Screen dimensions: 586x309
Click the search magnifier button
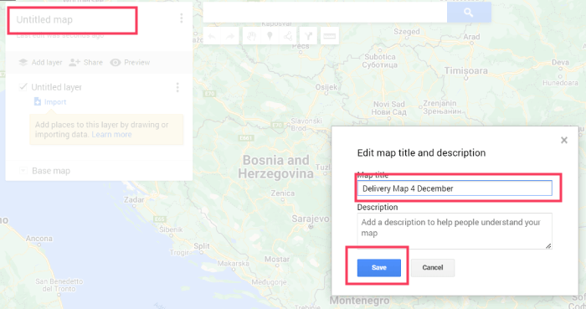pos(469,13)
